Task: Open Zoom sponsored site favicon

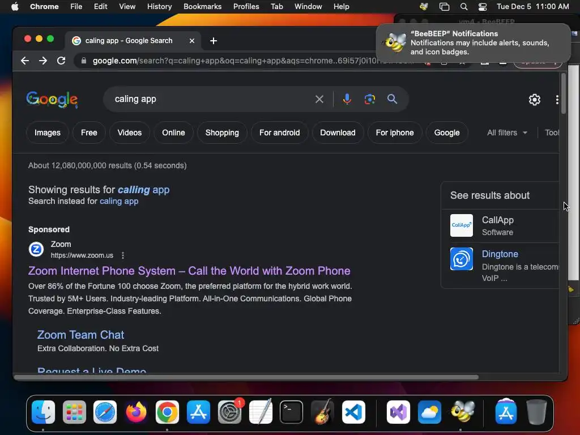Action: point(36,249)
